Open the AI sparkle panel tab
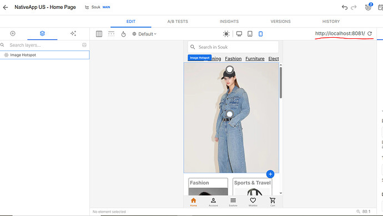Screen dimensions: 383x216 pyautogui.click(x=73, y=33)
